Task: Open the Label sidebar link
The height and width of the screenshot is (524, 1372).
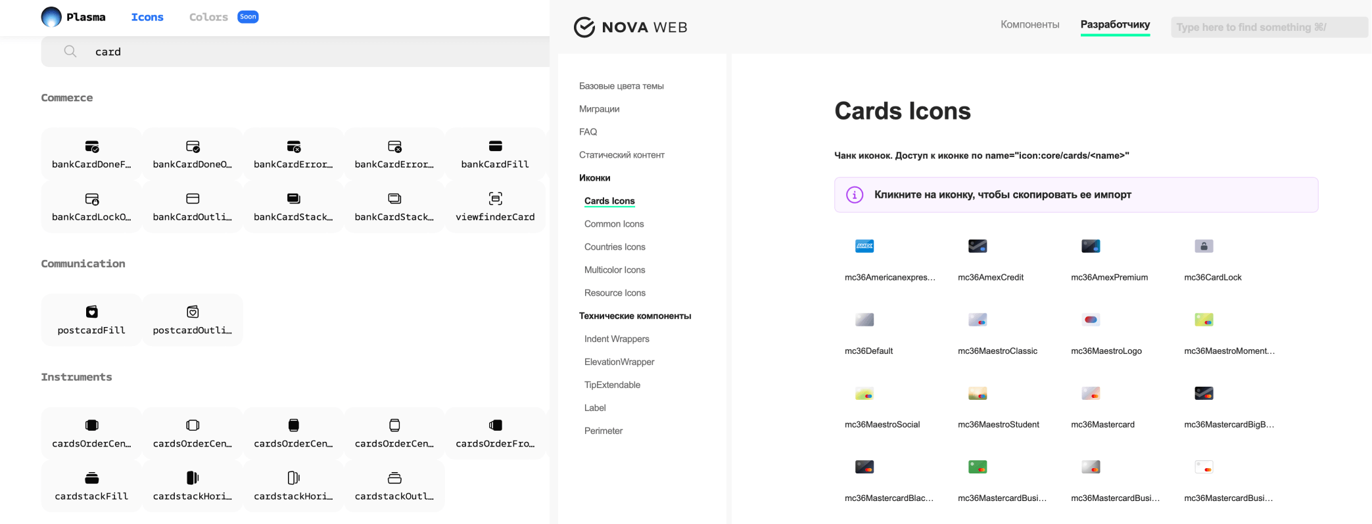Action: coord(595,408)
